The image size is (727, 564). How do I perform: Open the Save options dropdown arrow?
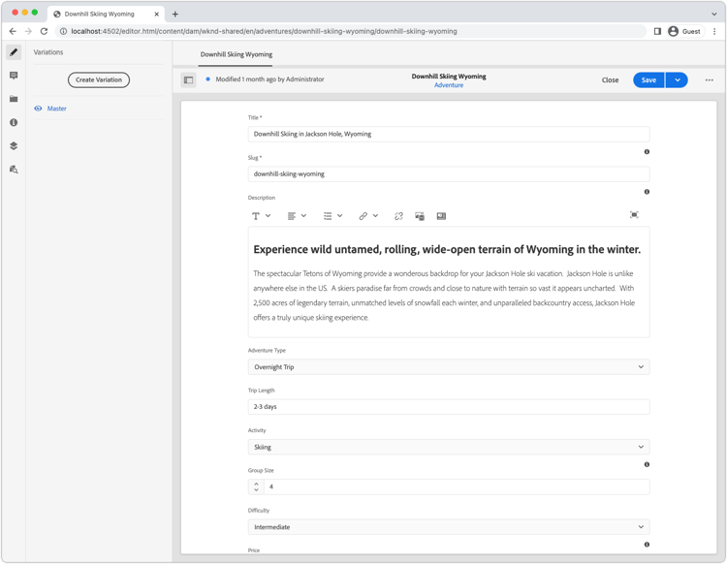677,79
